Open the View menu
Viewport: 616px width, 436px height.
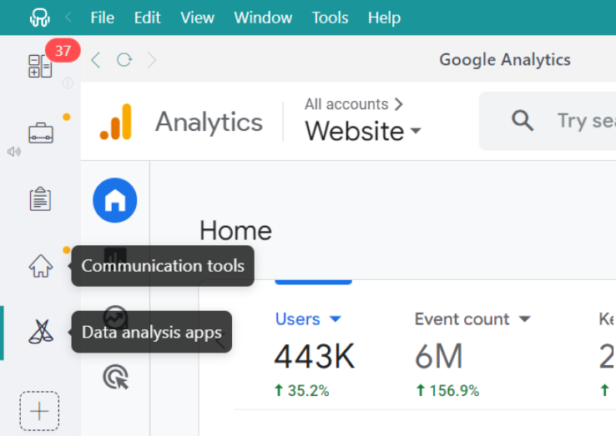pyautogui.click(x=197, y=18)
